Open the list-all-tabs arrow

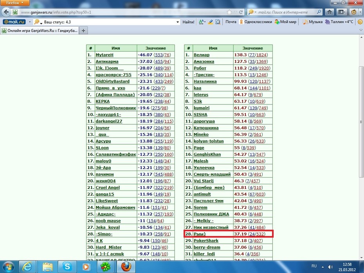coord(361,30)
